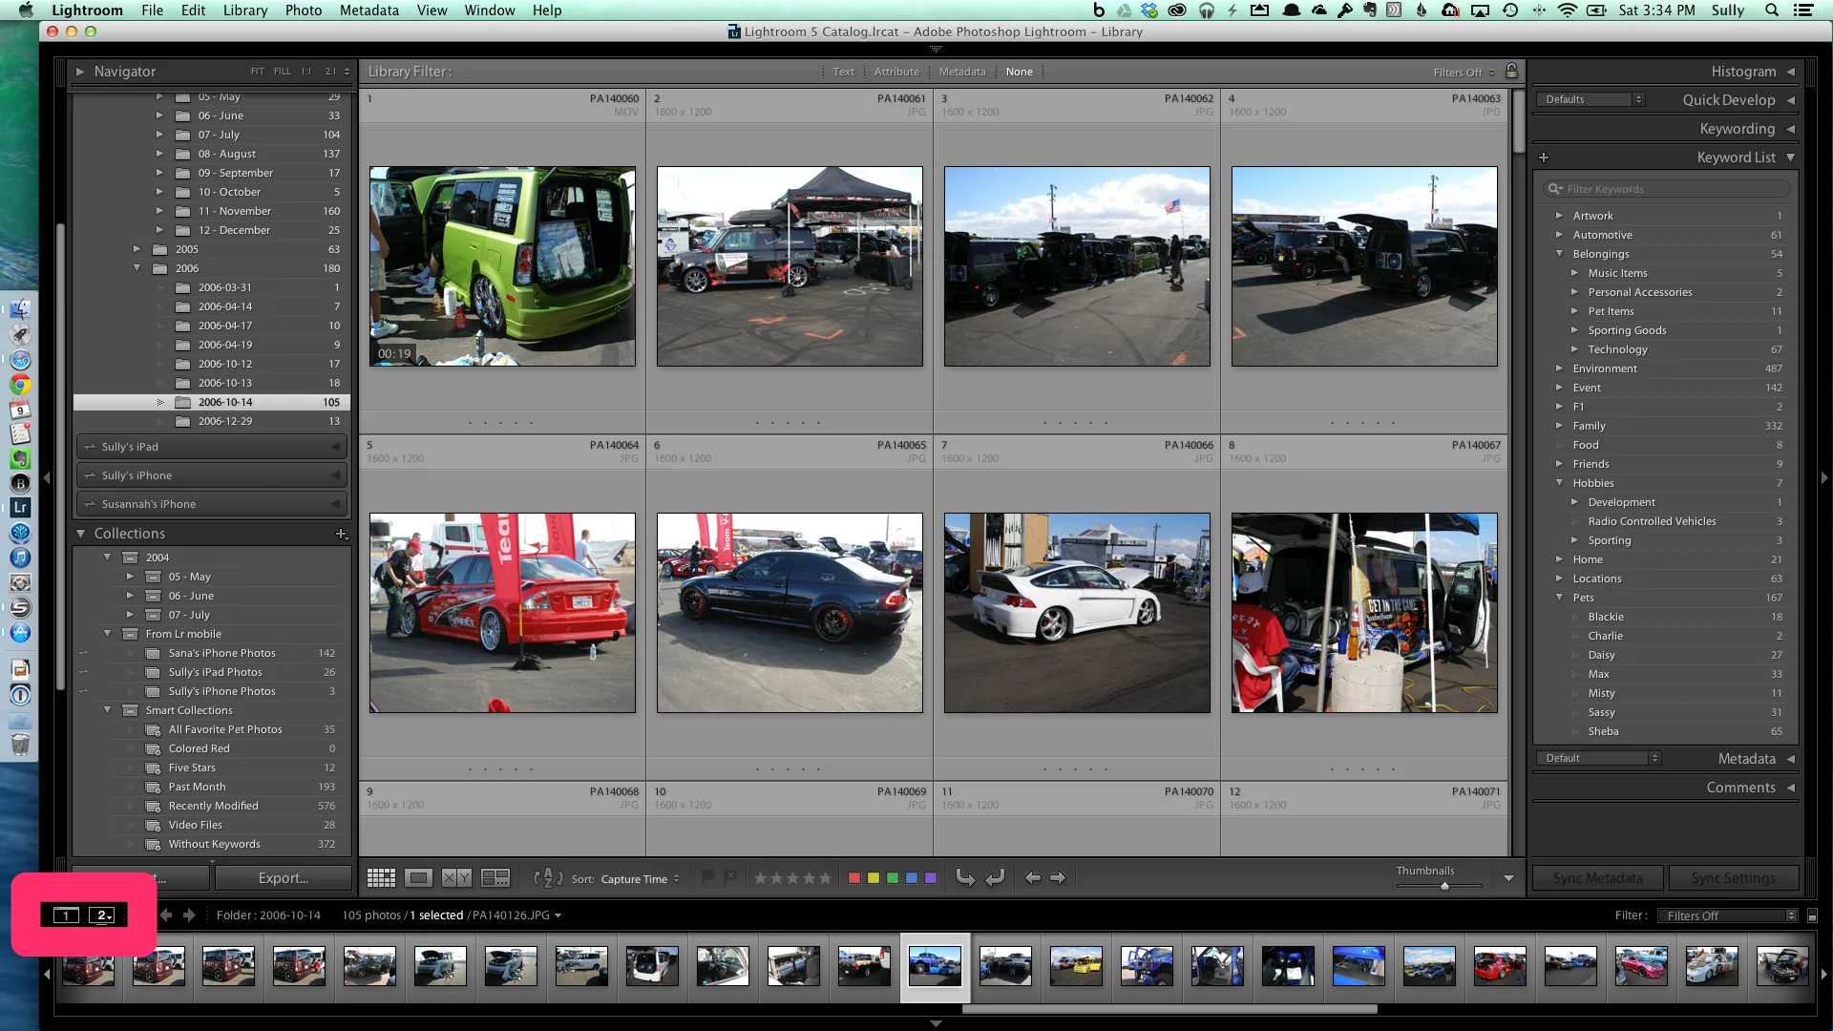Select green car video thumbnail PA140060
The width and height of the screenshot is (1833, 1031).
pos(502,266)
